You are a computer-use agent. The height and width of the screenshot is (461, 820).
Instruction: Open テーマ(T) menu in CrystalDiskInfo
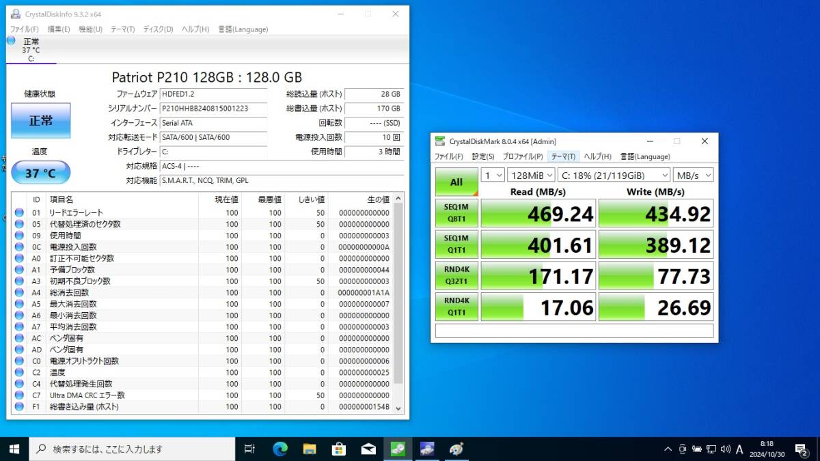coord(123,29)
